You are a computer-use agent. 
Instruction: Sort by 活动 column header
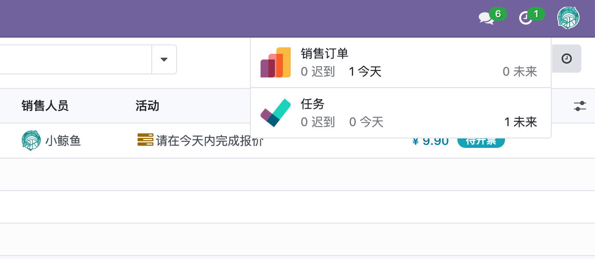147,106
